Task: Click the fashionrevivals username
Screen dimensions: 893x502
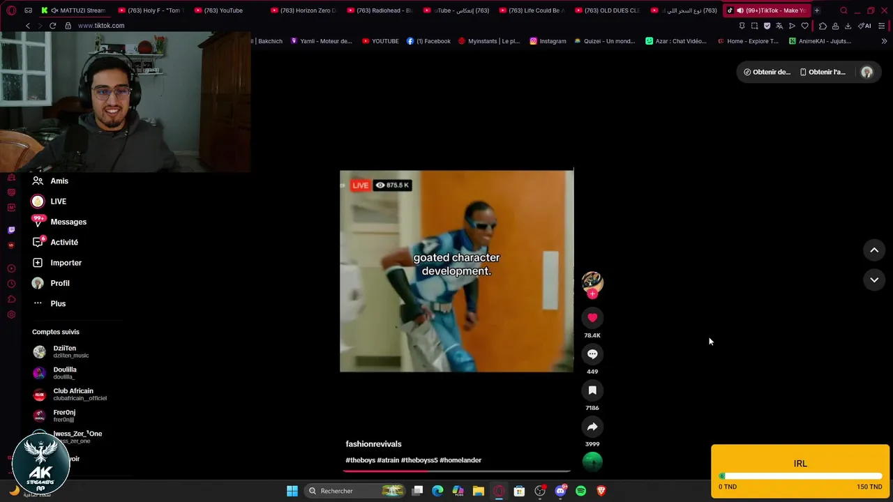Action: pyautogui.click(x=373, y=444)
